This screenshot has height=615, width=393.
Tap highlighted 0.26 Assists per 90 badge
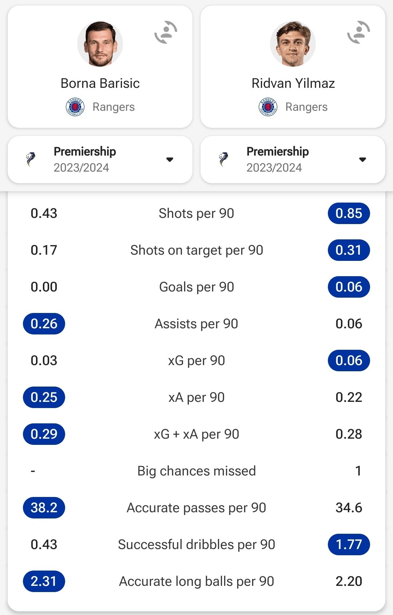pyautogui.click(x=44, y=324)
